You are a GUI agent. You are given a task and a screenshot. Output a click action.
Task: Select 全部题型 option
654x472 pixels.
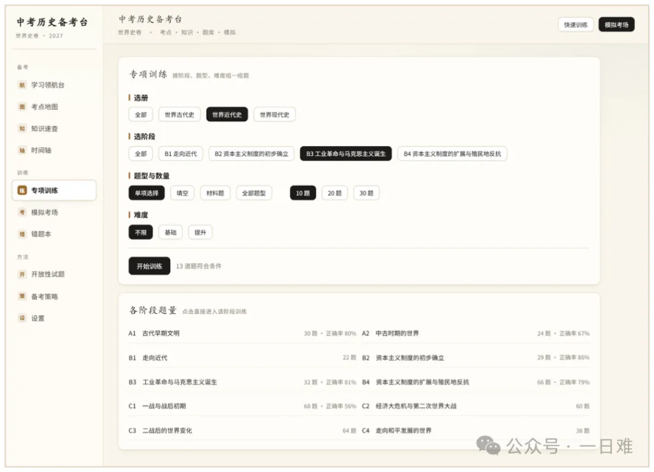pos(254,193)
